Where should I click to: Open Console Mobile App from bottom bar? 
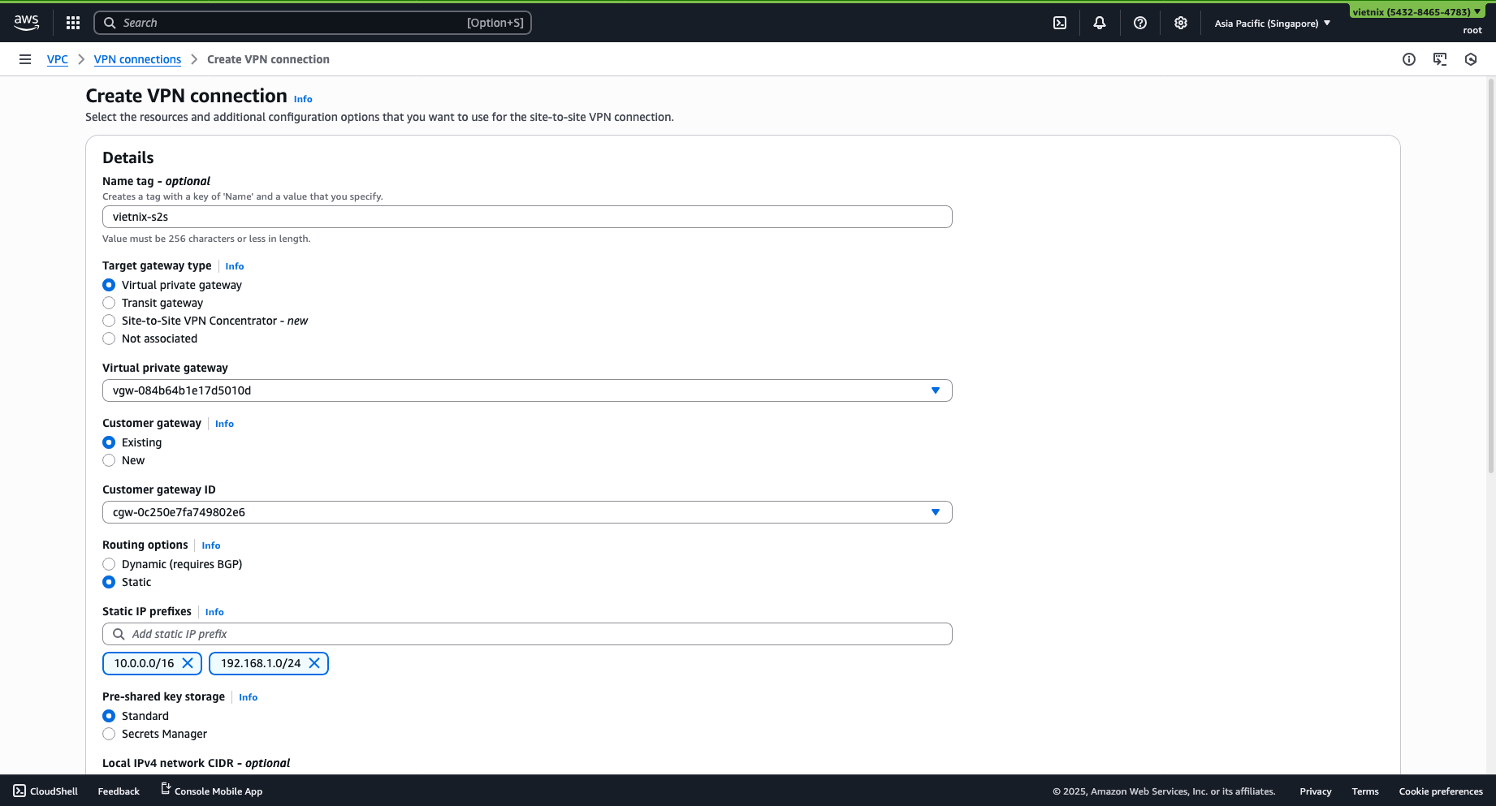(218, 790)
